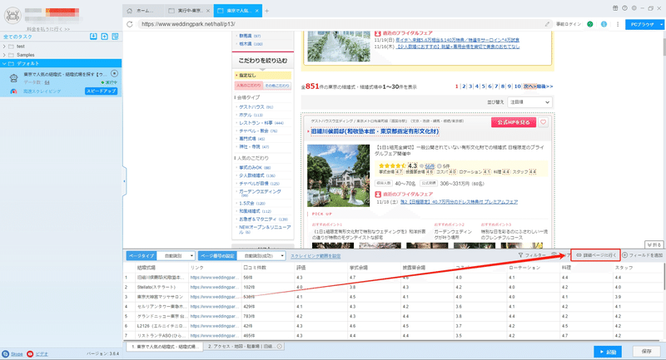Close the 実行中 tab
Viewport: 666px width, 360px height.
[x=207, y=11]
